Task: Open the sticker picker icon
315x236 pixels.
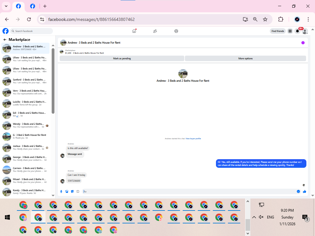Action: click(x=72, y=191)
